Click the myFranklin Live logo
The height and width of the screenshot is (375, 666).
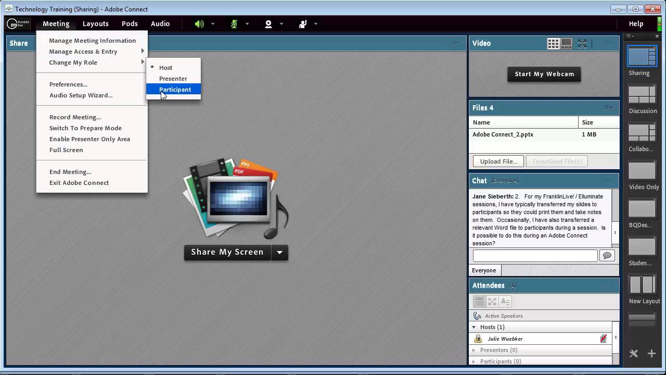click(x=18, y=24)
